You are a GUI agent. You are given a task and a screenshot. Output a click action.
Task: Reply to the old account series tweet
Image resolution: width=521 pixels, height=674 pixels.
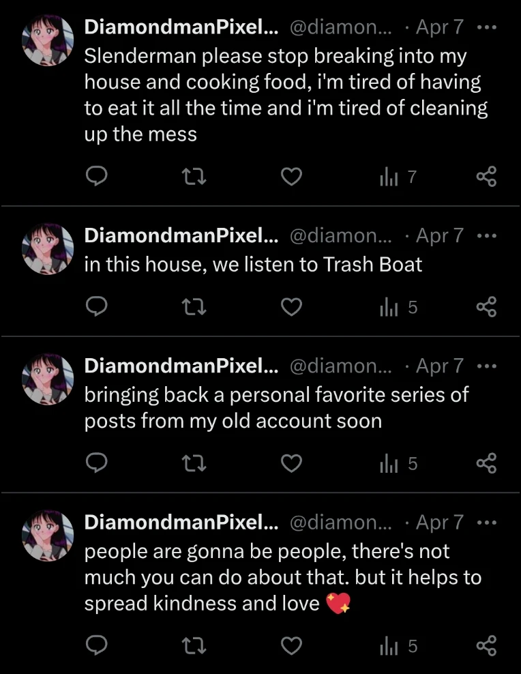pyautogui.click(x=97, y=464)
